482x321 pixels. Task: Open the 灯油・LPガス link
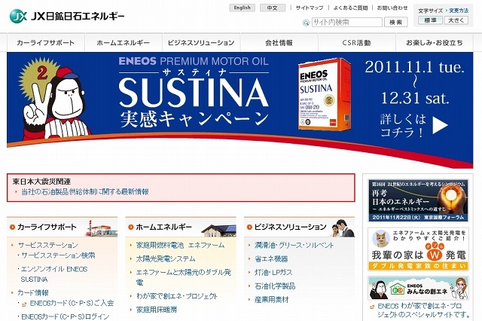coord(273,272)
